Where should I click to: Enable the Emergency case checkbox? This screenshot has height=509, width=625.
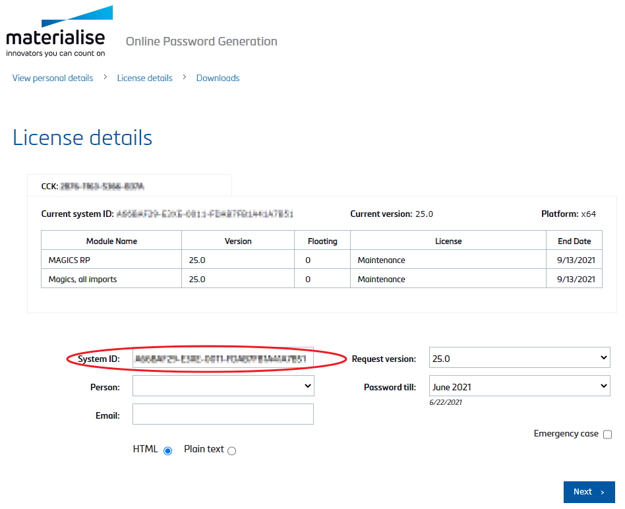tap(607, 434)
